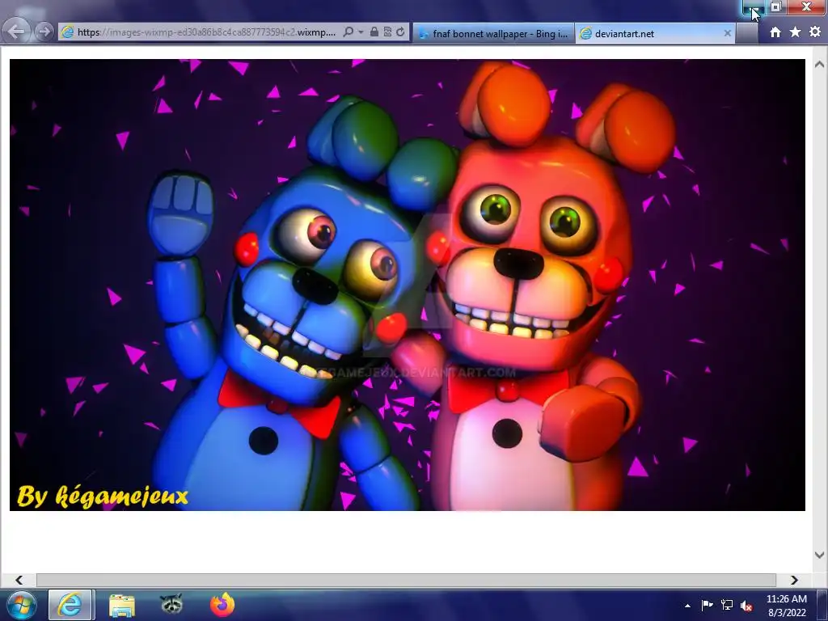This screenshot has width=828, height=621.
Task: Close the deviantart.net tab
Action: [x=727, y=33]
